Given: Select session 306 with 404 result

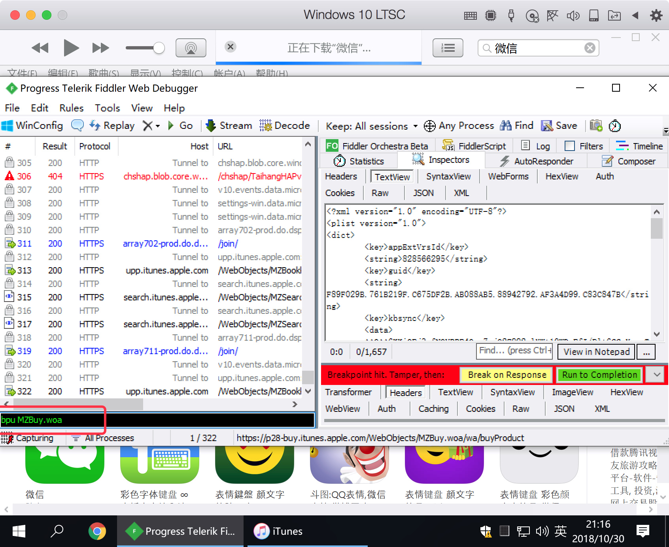Looking at the screenshot, I should click(x=153, y=176).
